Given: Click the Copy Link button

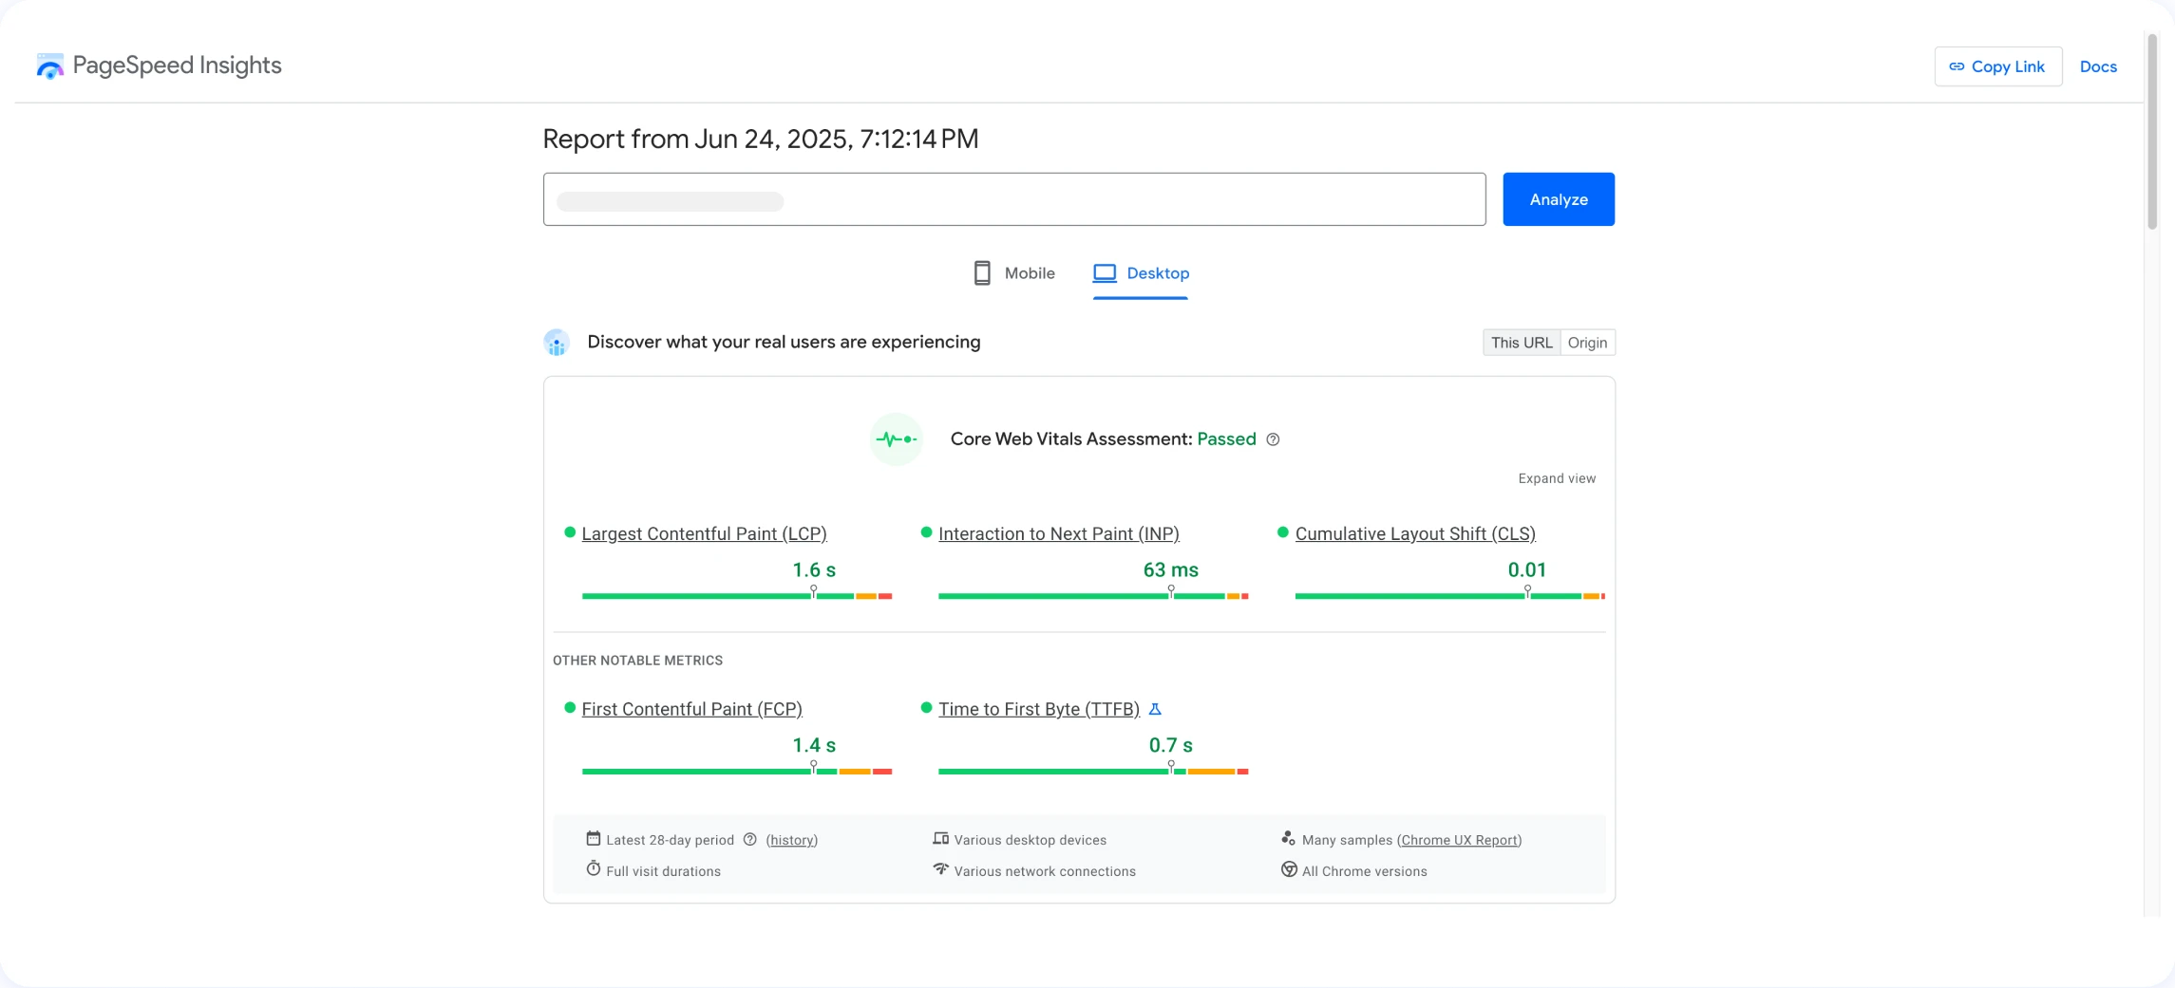Looking at the screenshot, I should [1997, 66].
